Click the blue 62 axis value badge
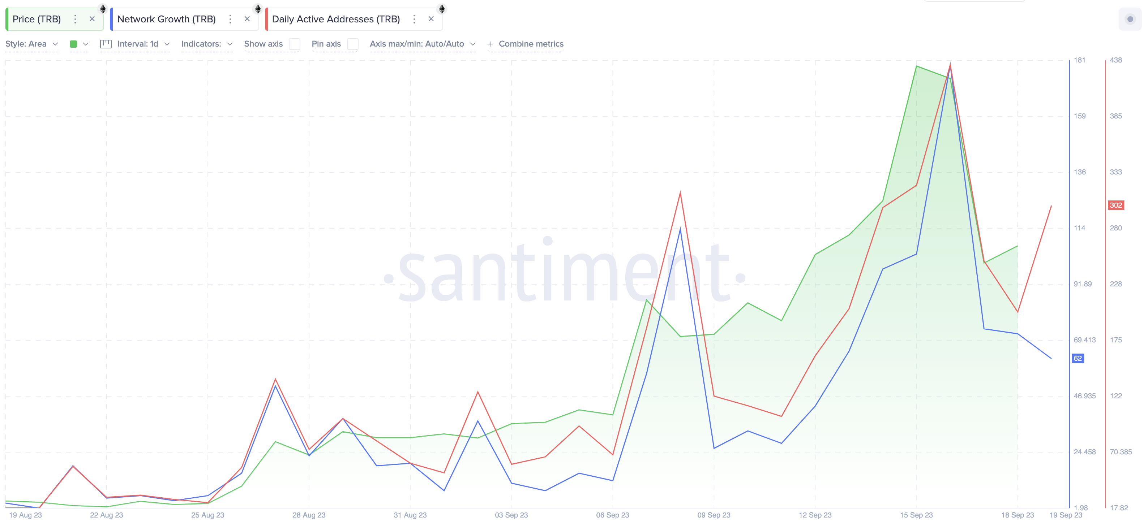 1077,359
